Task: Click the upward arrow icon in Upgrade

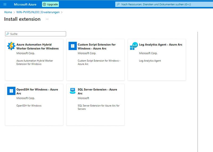Action: (x=44, y=4)
